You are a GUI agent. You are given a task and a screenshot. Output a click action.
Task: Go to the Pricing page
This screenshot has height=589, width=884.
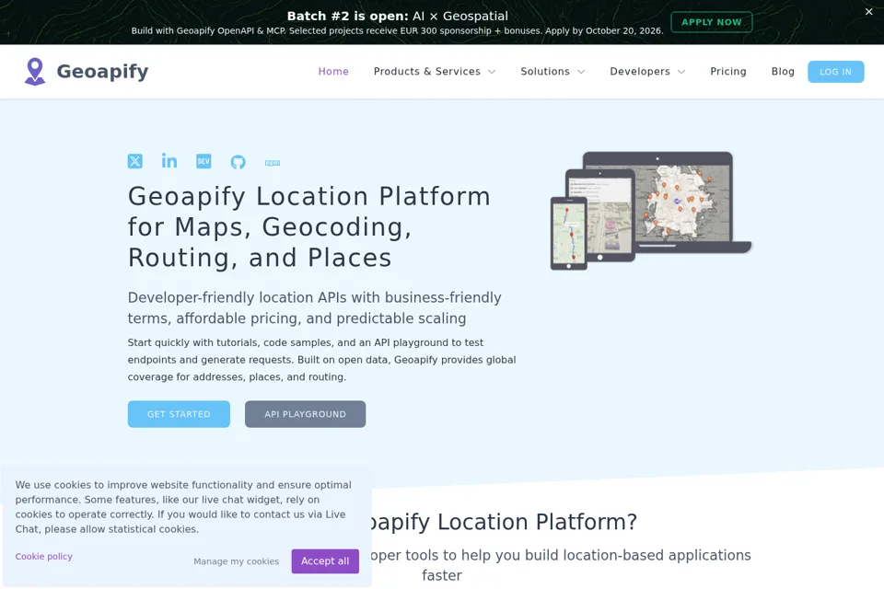pos(727,72)
